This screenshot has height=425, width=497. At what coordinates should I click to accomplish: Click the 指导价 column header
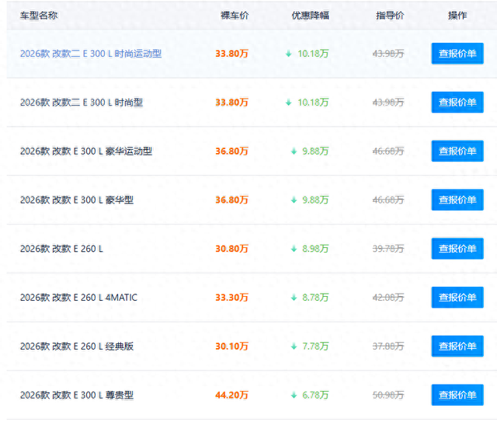(x=390, y=16)
